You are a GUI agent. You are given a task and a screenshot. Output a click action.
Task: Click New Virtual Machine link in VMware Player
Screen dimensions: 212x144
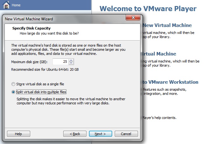click(x=167, y=25)
